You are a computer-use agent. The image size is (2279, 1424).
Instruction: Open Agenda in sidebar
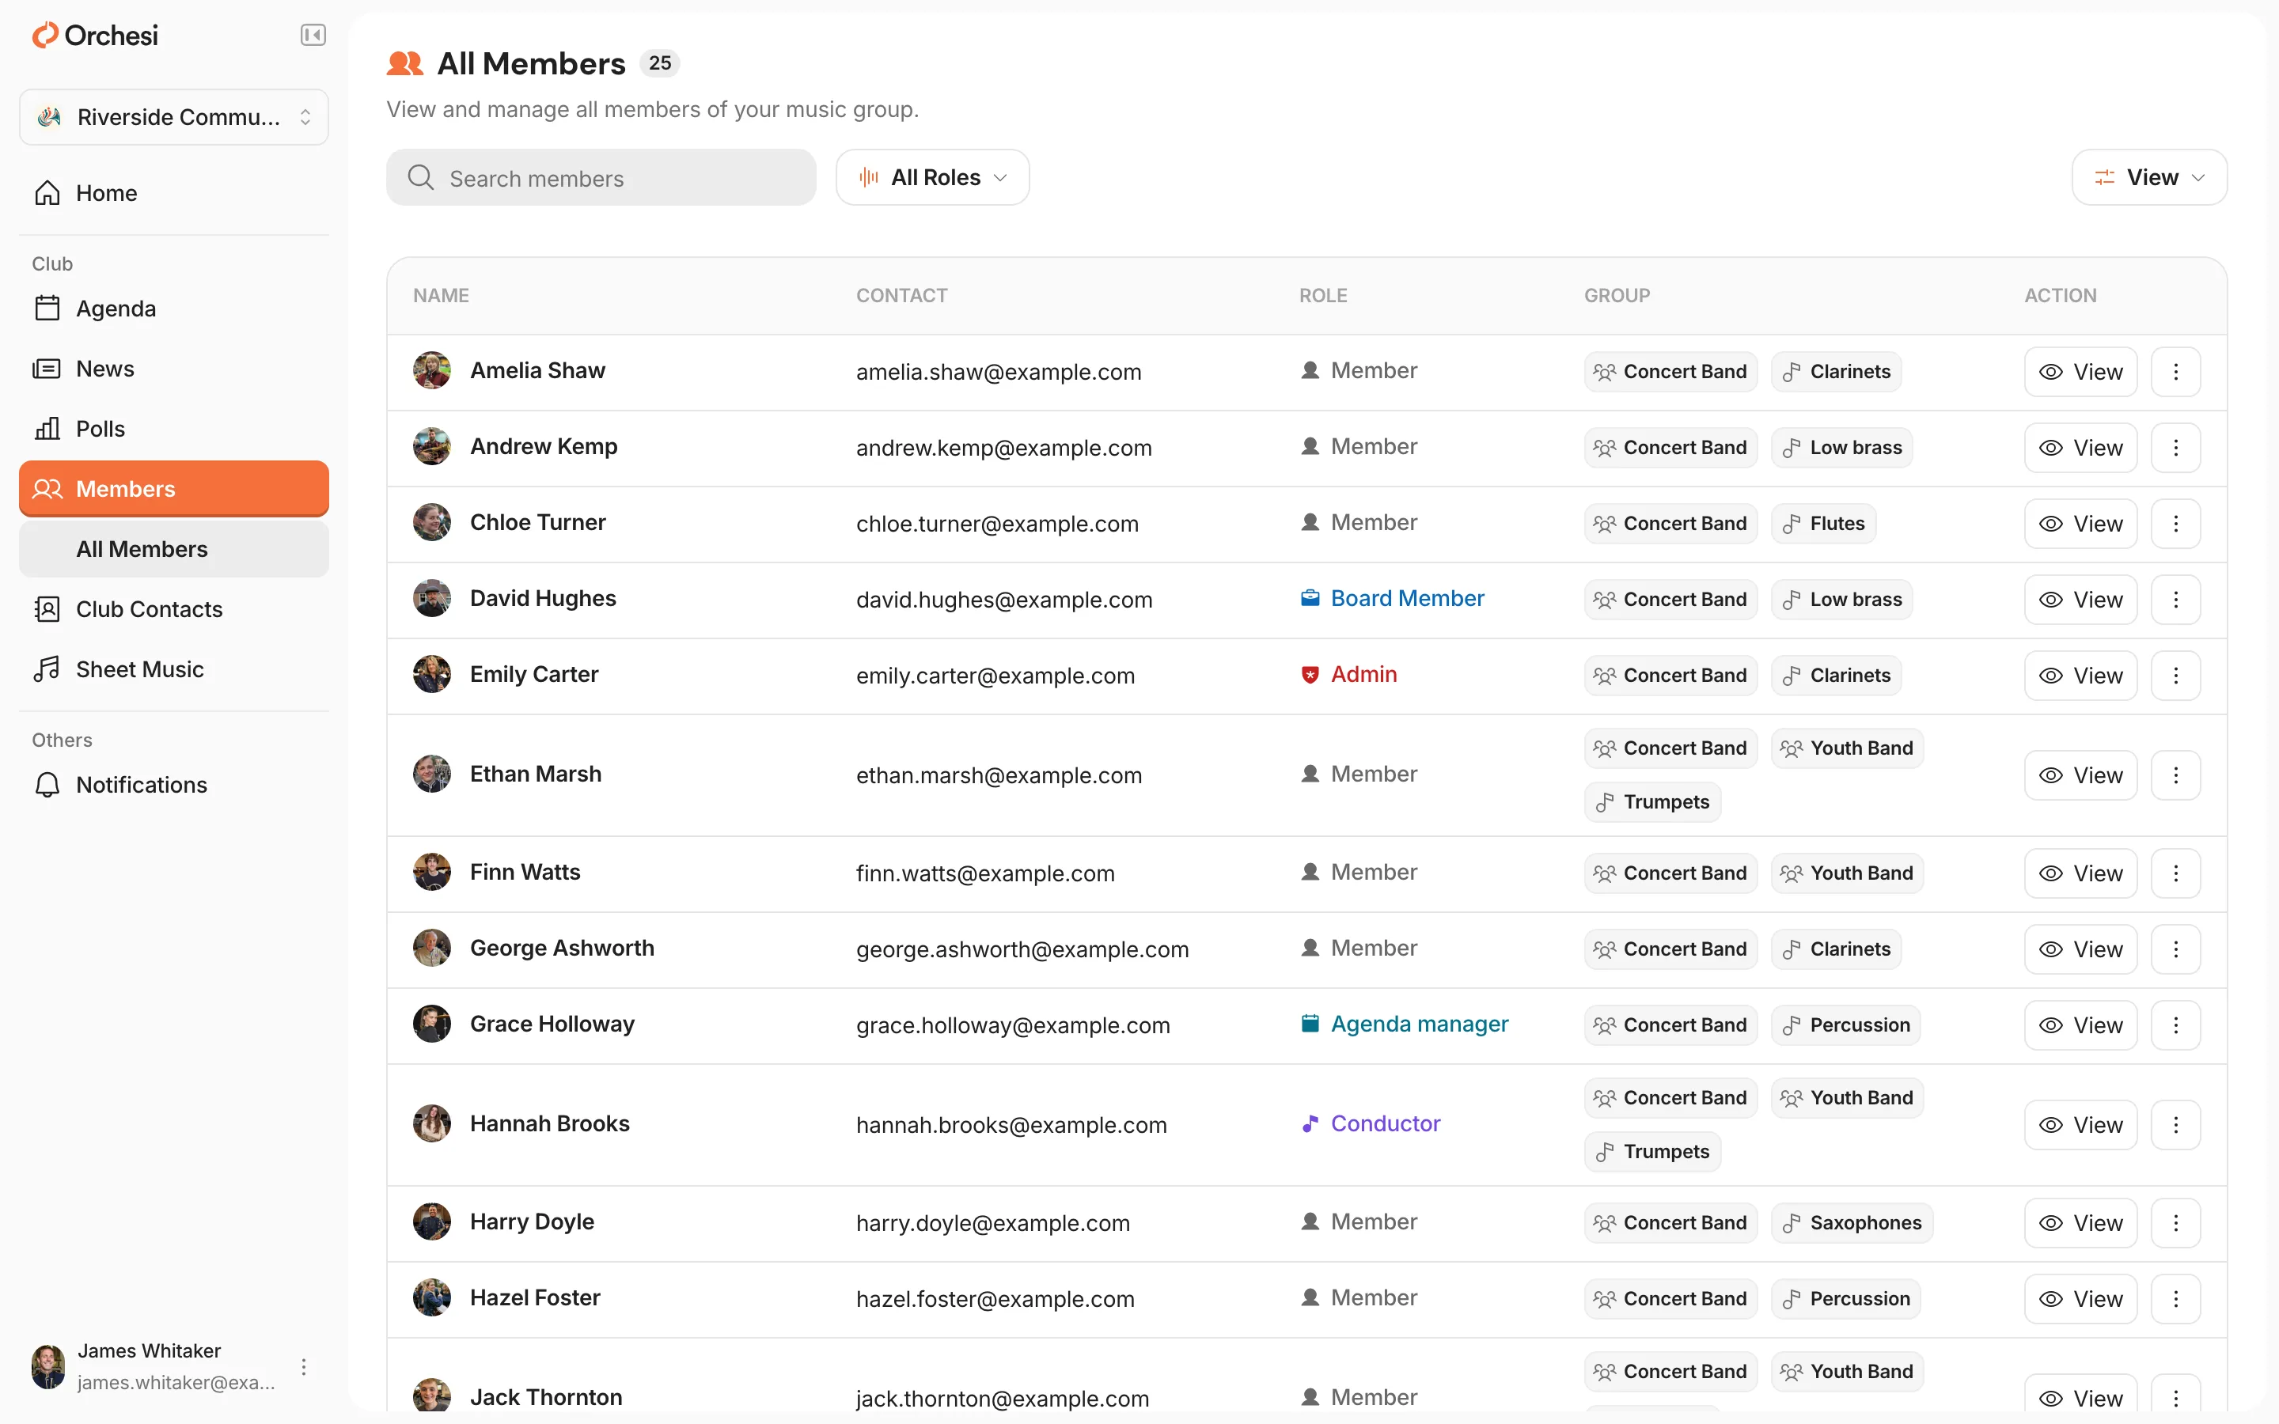pyautogui.click(x=174, y=309)
